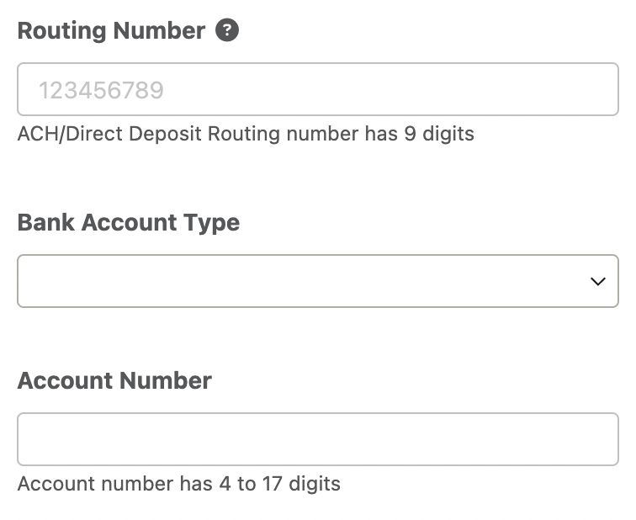Click the Bank Account Type label
636x520 pixels.
(129, 223)
